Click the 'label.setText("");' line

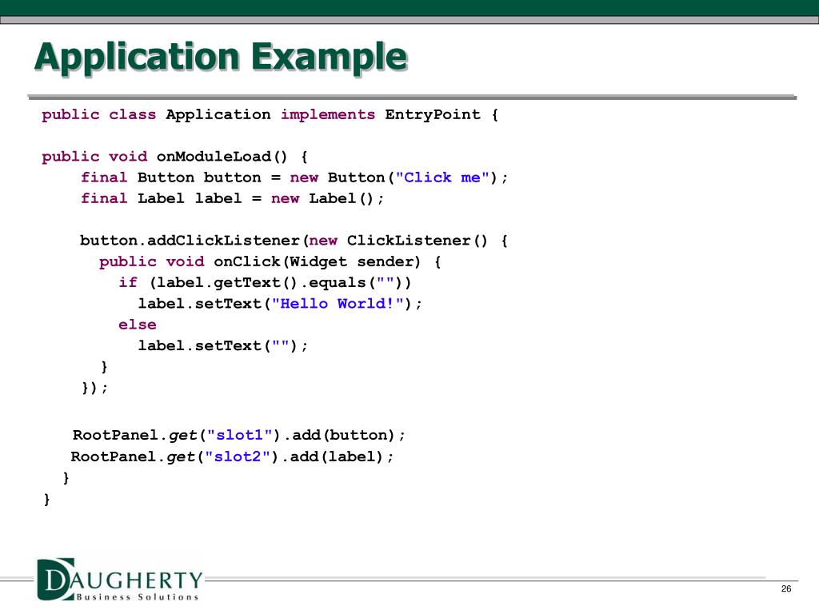click(223, 345)
